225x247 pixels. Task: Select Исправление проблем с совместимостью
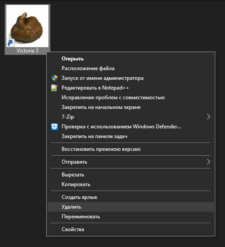tap(131, 97)
